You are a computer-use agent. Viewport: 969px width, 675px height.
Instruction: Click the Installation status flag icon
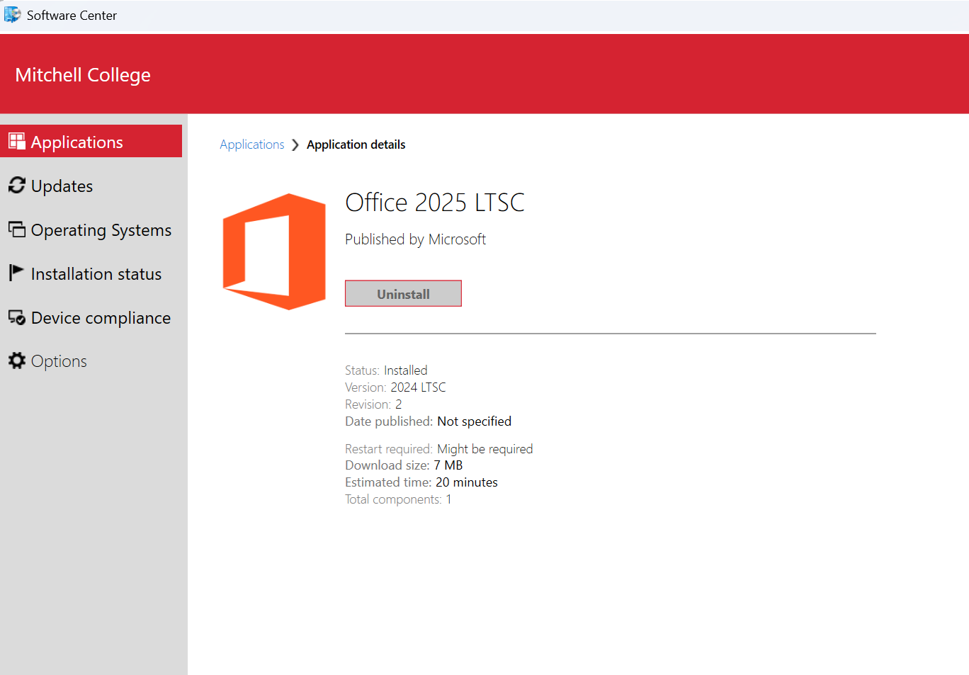click(x=16, y=273)
